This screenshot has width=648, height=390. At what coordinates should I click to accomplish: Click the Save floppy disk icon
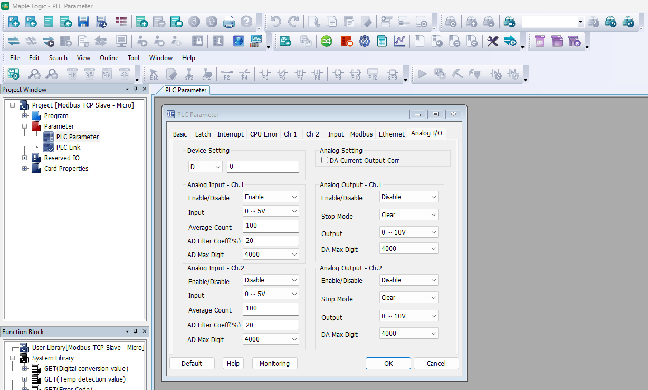83,22
